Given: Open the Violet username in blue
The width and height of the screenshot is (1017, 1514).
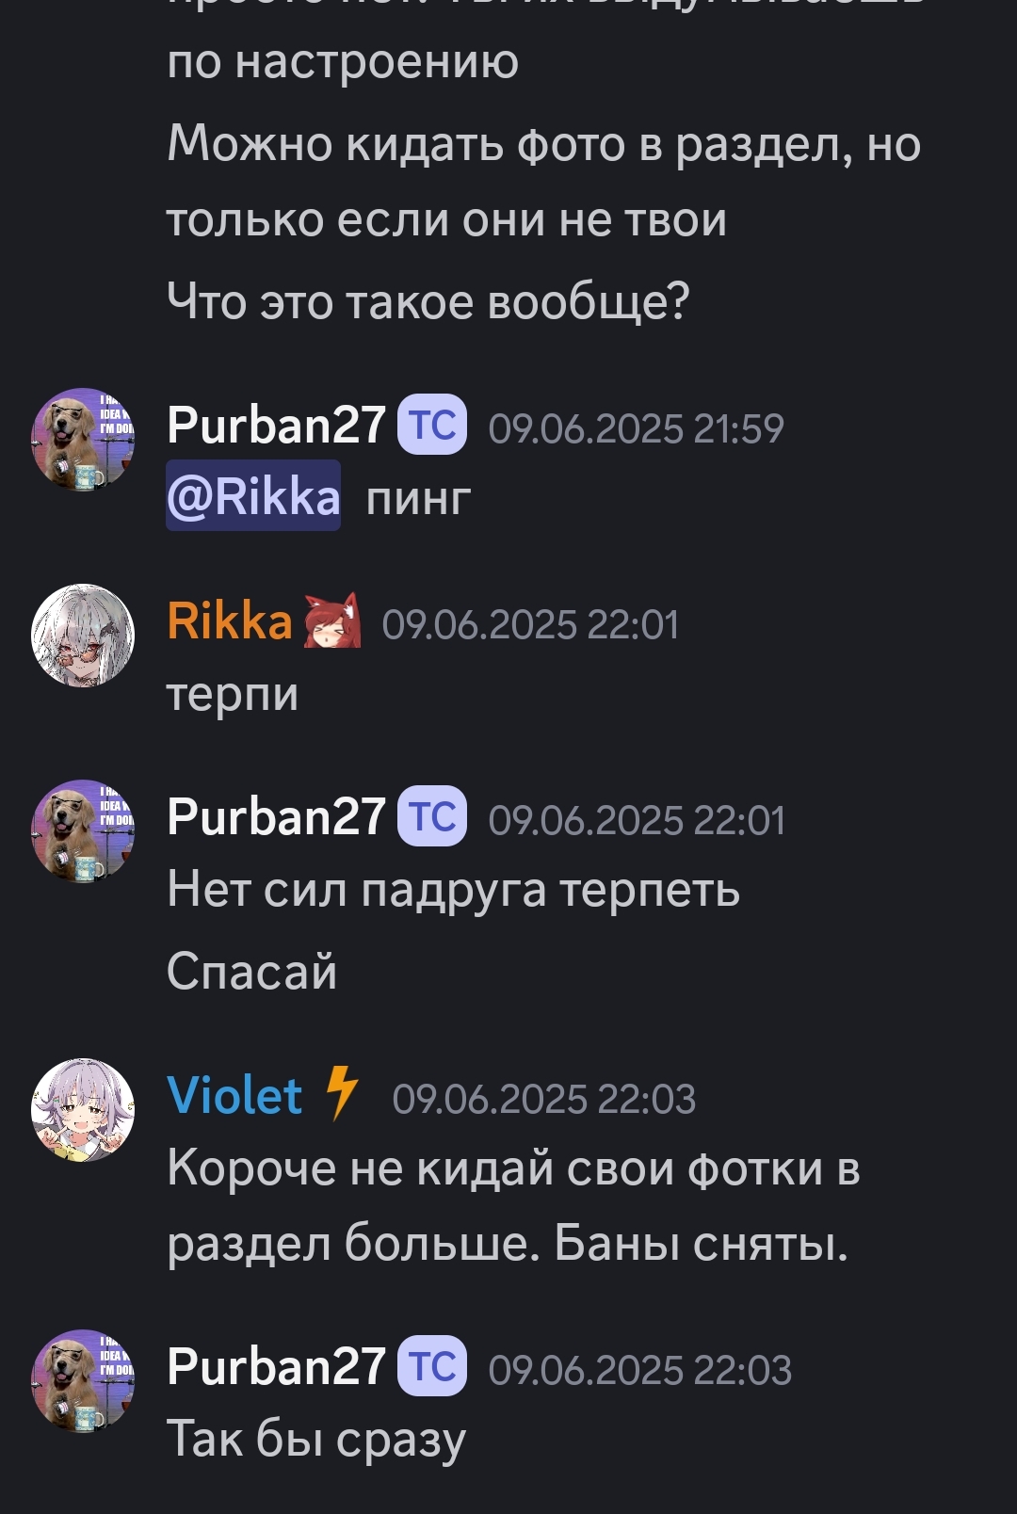Looking at the screenshot, I should click(234, 1096).
